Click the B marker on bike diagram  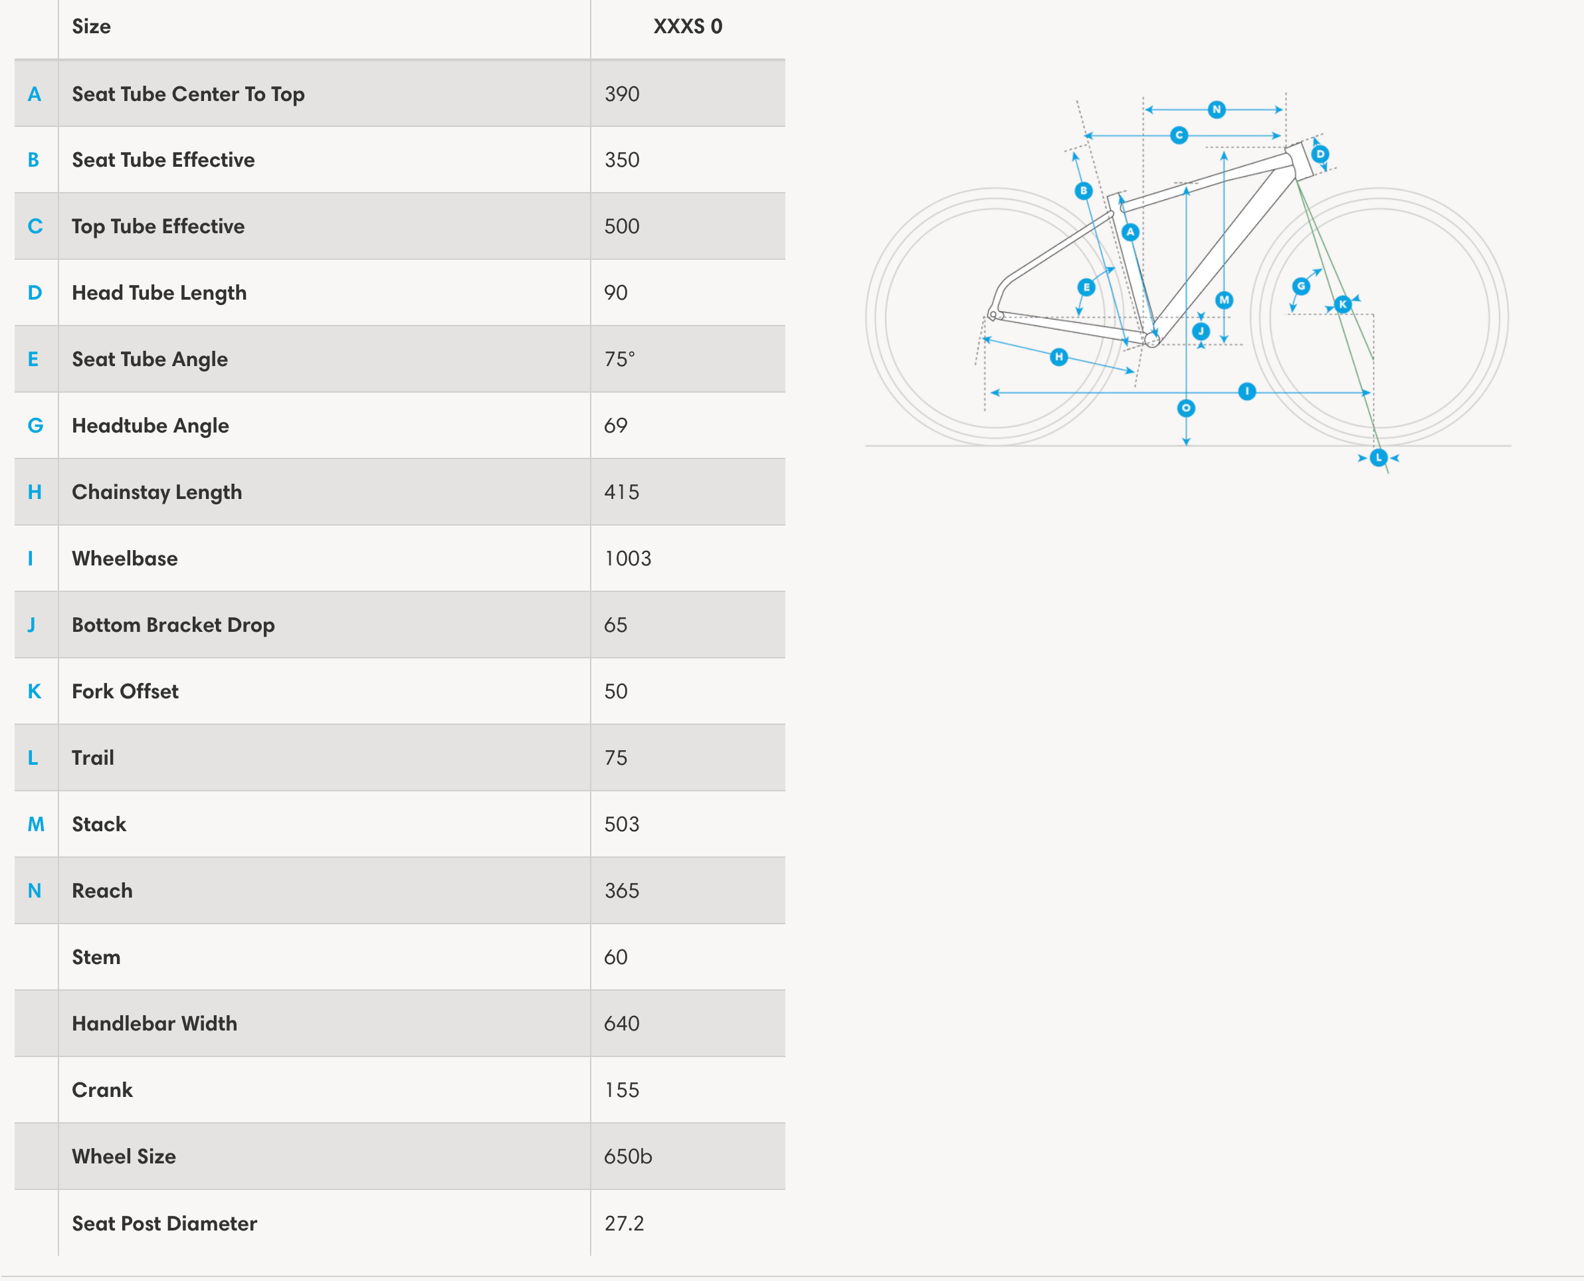pyautogui.click(x=1083, y=191)
